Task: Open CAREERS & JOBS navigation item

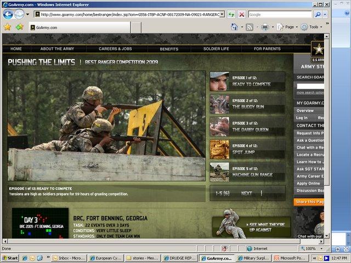Action: [115, 49]
